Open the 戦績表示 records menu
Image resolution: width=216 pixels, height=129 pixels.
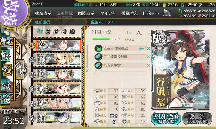[x=43, y=13]
